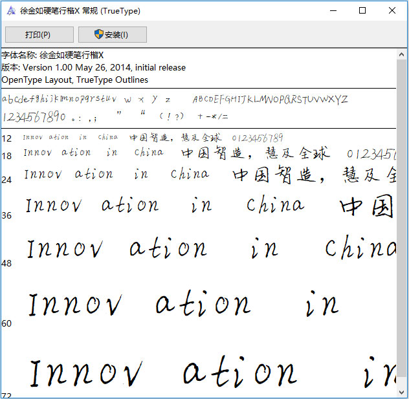Click the shield icon on the install button

pos(99,34)
